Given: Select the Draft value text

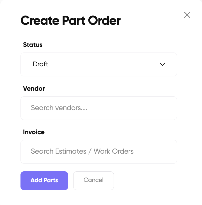Looking at the screenshot, I should (x=40, y=64).
